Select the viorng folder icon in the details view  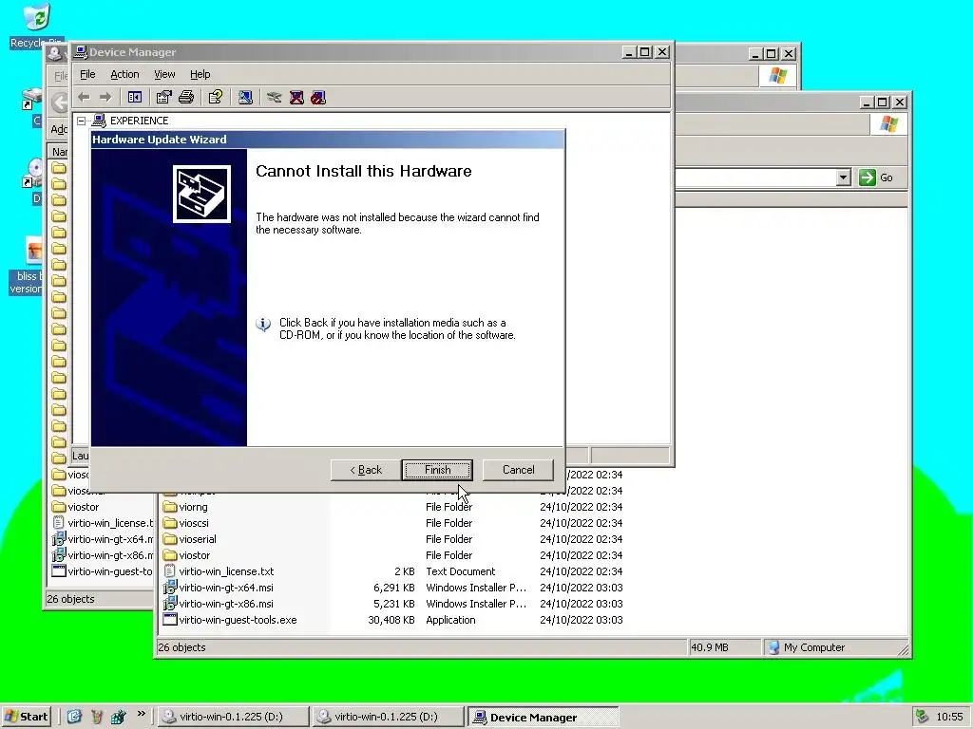(x=169, y=507)
